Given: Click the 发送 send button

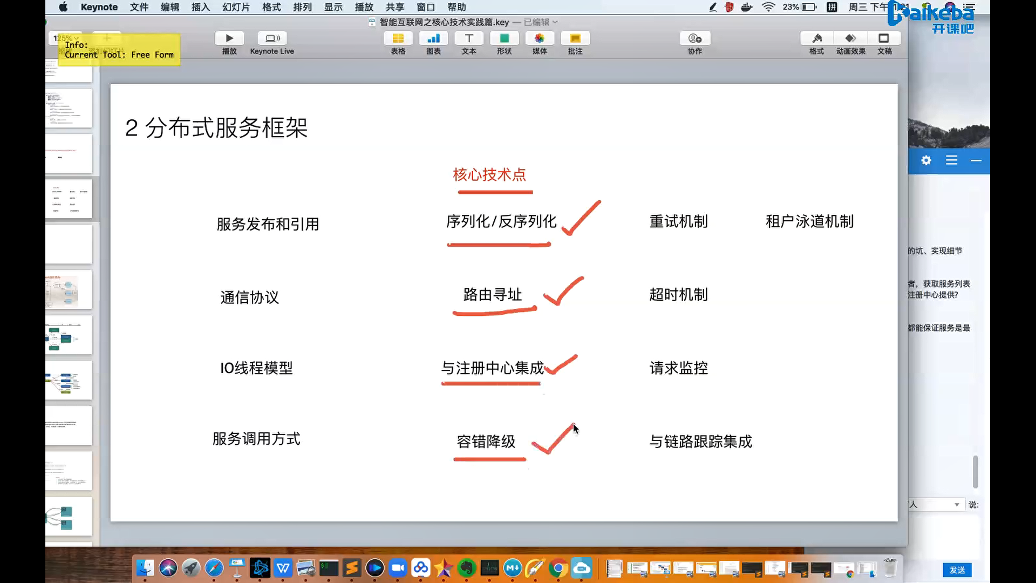Looking at the screenshot, I should 957,570.
